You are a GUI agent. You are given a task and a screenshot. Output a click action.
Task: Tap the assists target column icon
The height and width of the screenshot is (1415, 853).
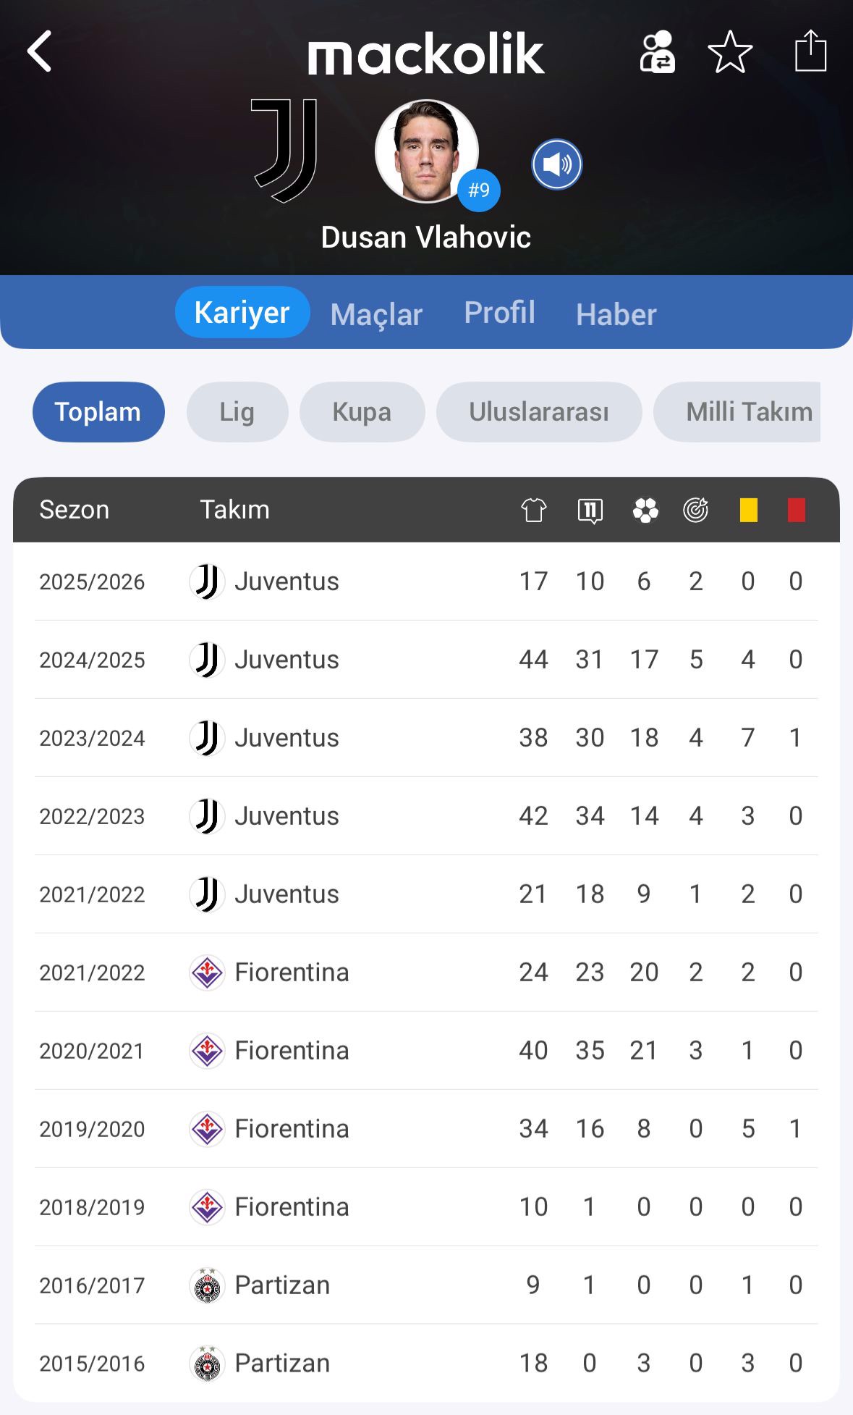pyautogui.click(x=695, y=510)
